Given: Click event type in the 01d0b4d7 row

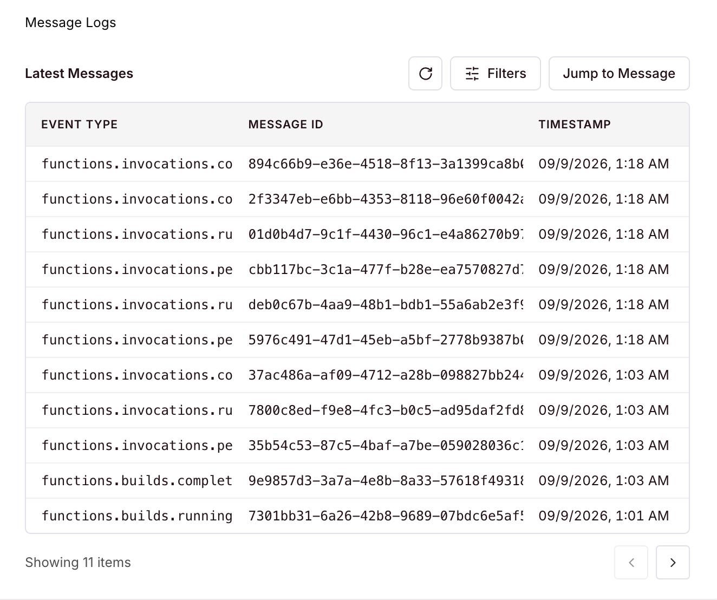Looking at the screenshot, I should point(137,234).
